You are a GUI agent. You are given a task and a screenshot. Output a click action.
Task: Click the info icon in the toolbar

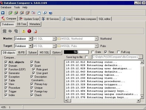point(45,13)
